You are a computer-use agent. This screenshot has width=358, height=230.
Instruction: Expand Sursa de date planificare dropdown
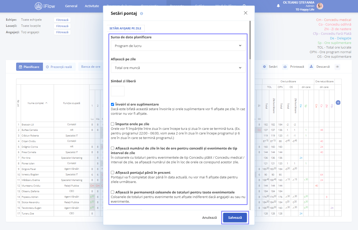(x=178, y=46)
